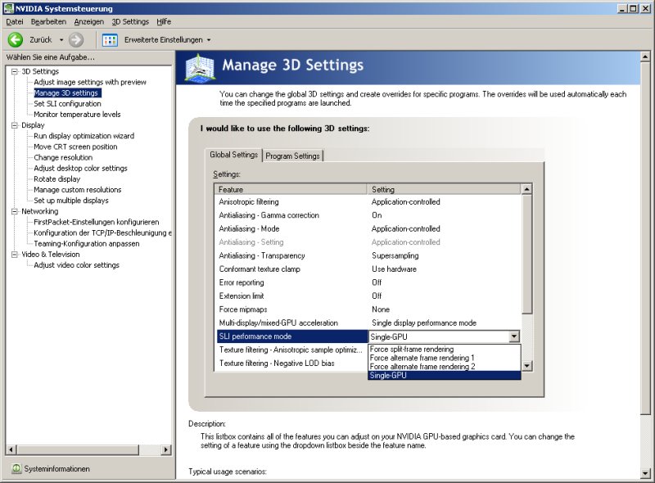Select Antialiasing - Transparency row

pos(368,255)
